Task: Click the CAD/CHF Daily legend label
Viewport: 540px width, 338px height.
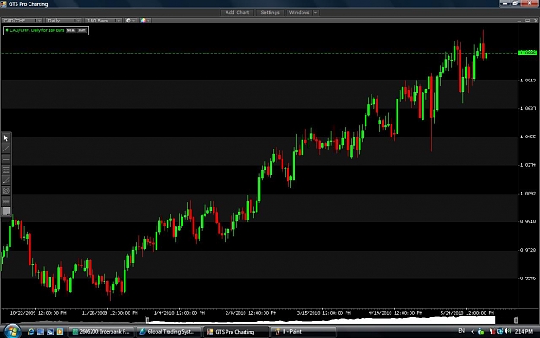Action: 36,30
